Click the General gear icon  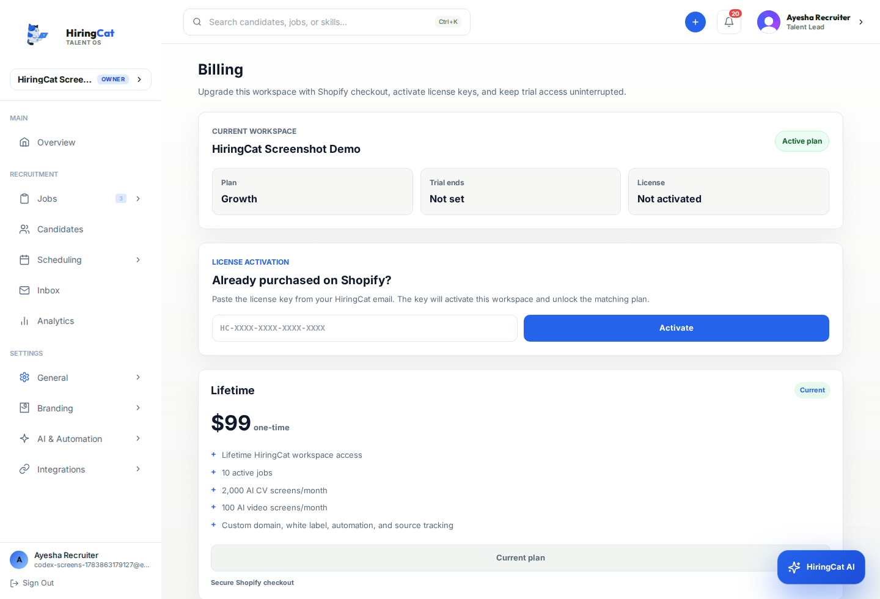(24, 377)
